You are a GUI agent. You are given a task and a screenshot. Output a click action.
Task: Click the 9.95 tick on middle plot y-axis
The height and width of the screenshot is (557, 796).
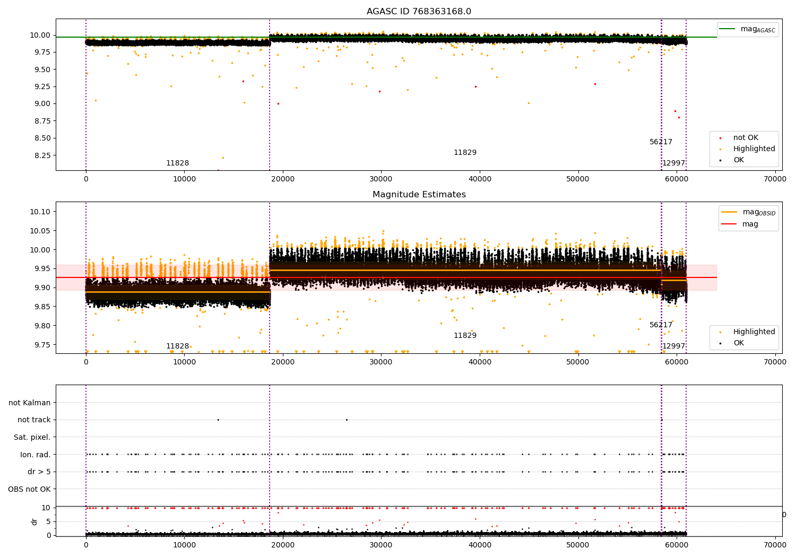pyautogui.click(x=43, y=268)
